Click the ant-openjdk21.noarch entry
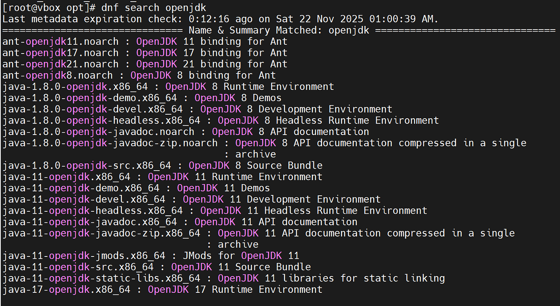This screenshot has width=560, height=306. tap(145, 64)
